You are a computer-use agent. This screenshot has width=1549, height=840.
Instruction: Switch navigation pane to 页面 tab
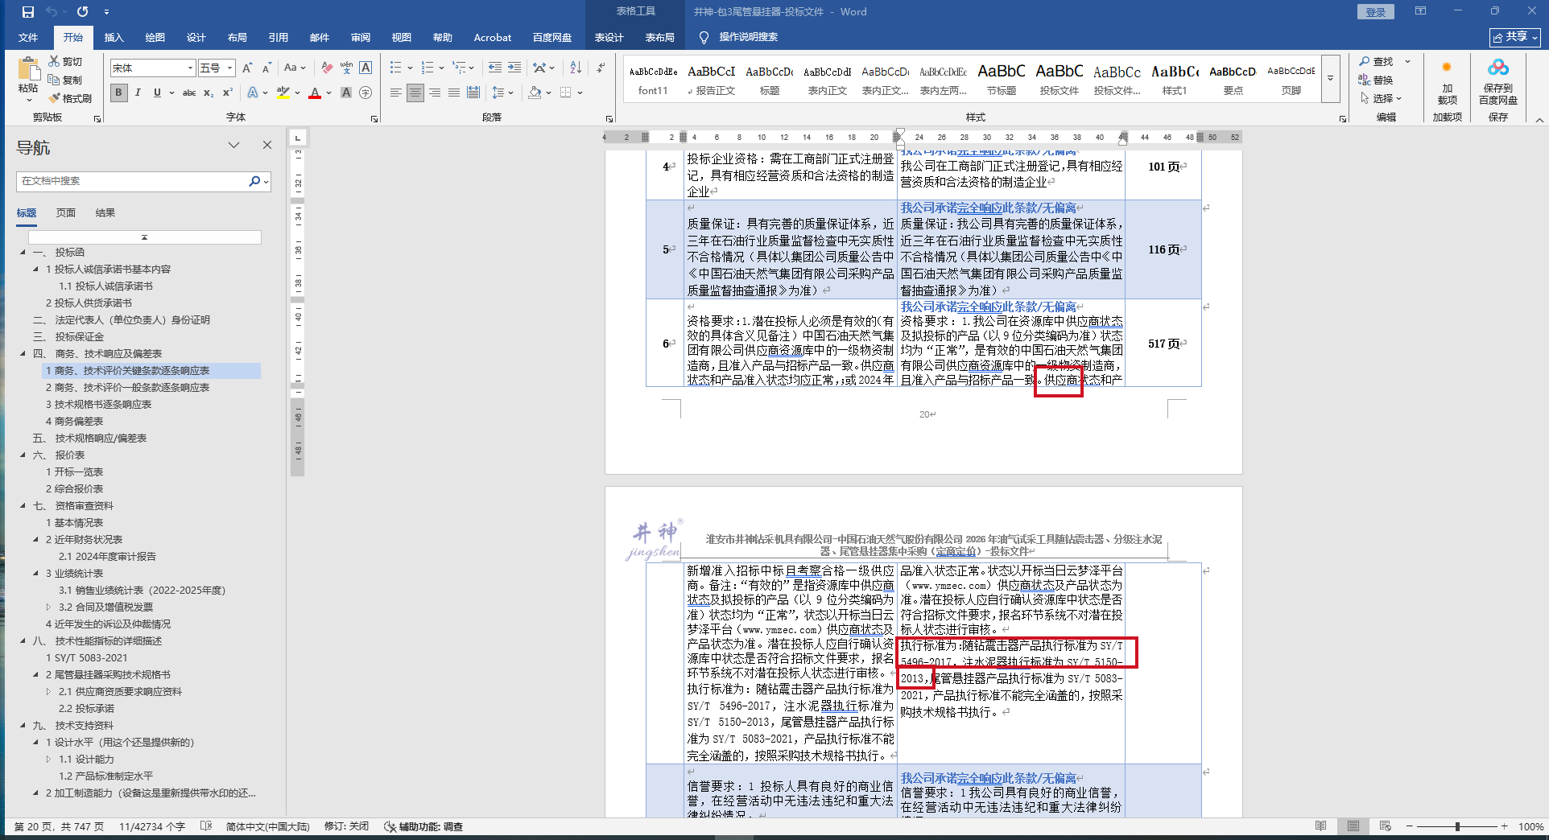tap(66, 212)
